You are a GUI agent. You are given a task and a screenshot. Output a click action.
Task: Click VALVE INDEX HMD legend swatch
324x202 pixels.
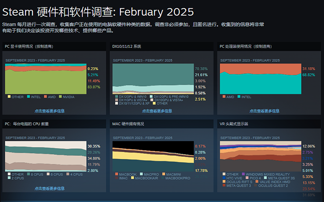(257, 182)
